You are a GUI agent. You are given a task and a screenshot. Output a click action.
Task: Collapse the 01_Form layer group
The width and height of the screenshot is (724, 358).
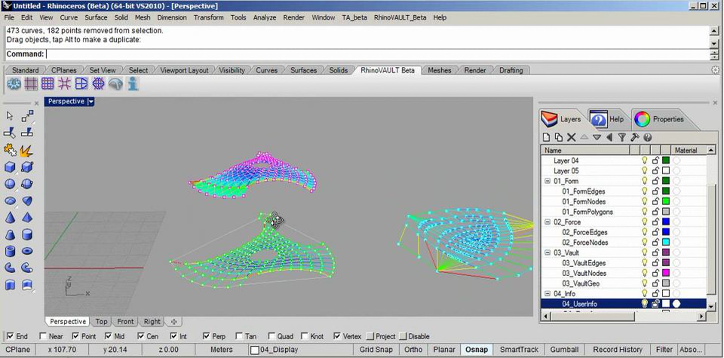point(547,181)
